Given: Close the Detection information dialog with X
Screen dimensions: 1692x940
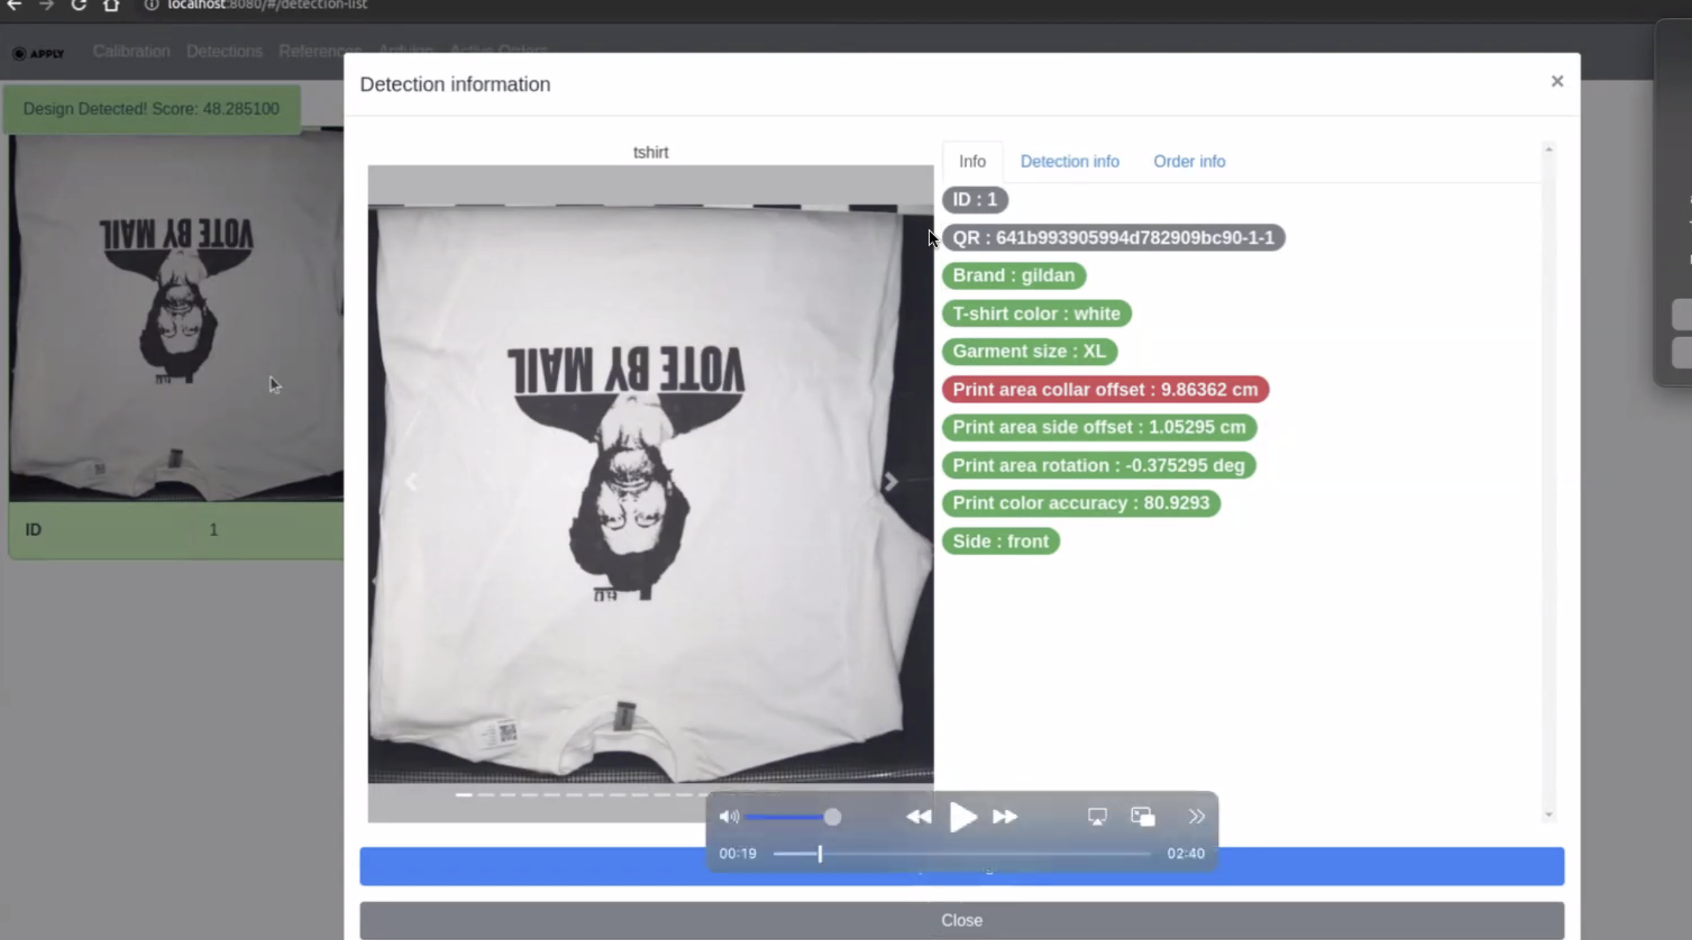Looking at the screenshot, I should point(1557,81).
